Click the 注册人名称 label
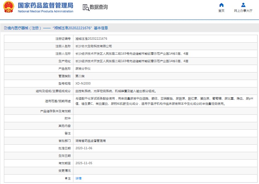Image resolution: width=259 pixels, height=184 pixels. (63, 46)
